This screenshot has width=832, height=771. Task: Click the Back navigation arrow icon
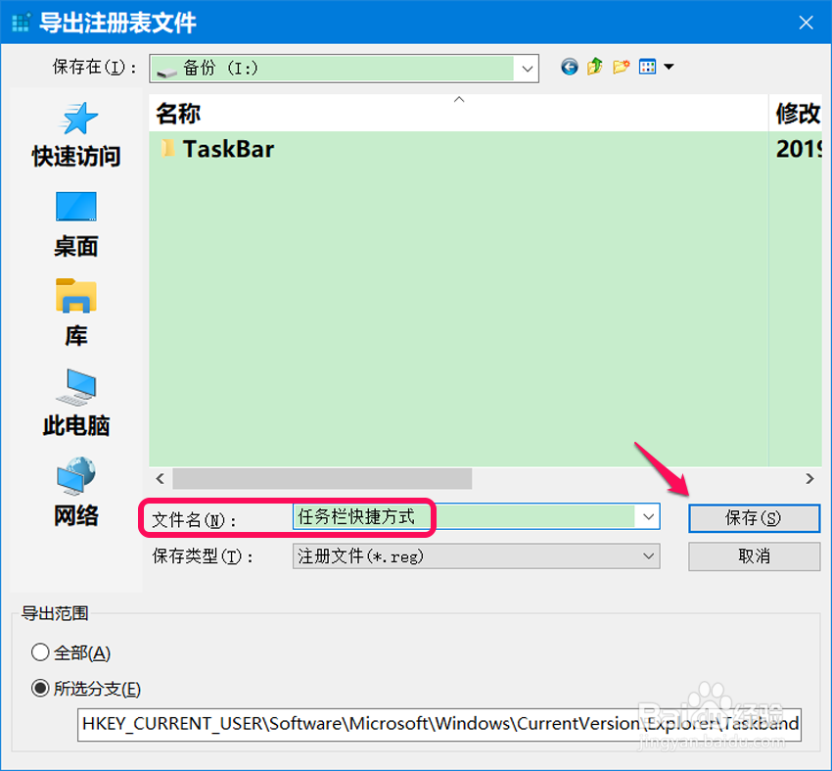pyautogui.click(x=569, y=67)
